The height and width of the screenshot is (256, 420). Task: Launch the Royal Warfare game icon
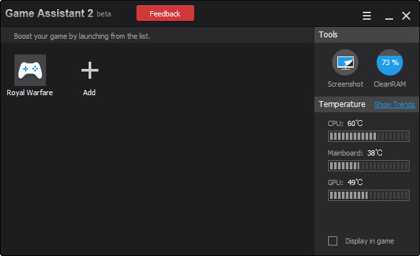click(x=30, y=70)
